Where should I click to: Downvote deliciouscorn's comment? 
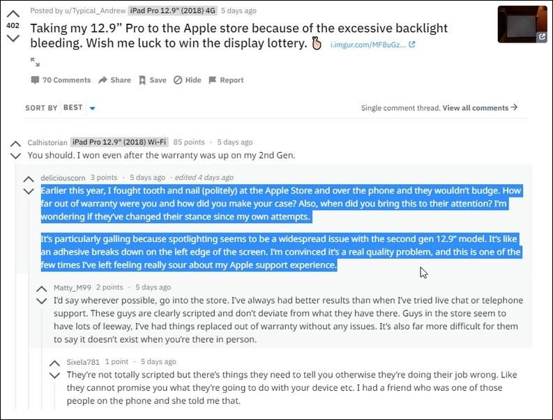pyautogui.click(x=29, y=191)
